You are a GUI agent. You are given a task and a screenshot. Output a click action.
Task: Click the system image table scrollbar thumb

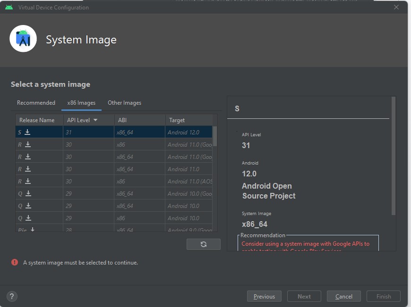tap(215, 136)
